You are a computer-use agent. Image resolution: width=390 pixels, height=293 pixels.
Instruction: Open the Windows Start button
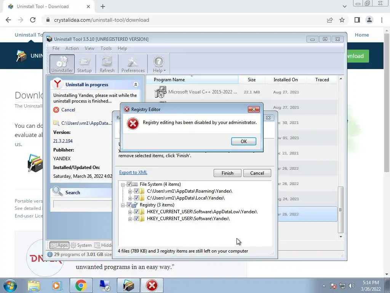pyautogui.click(x=10, y=285)
